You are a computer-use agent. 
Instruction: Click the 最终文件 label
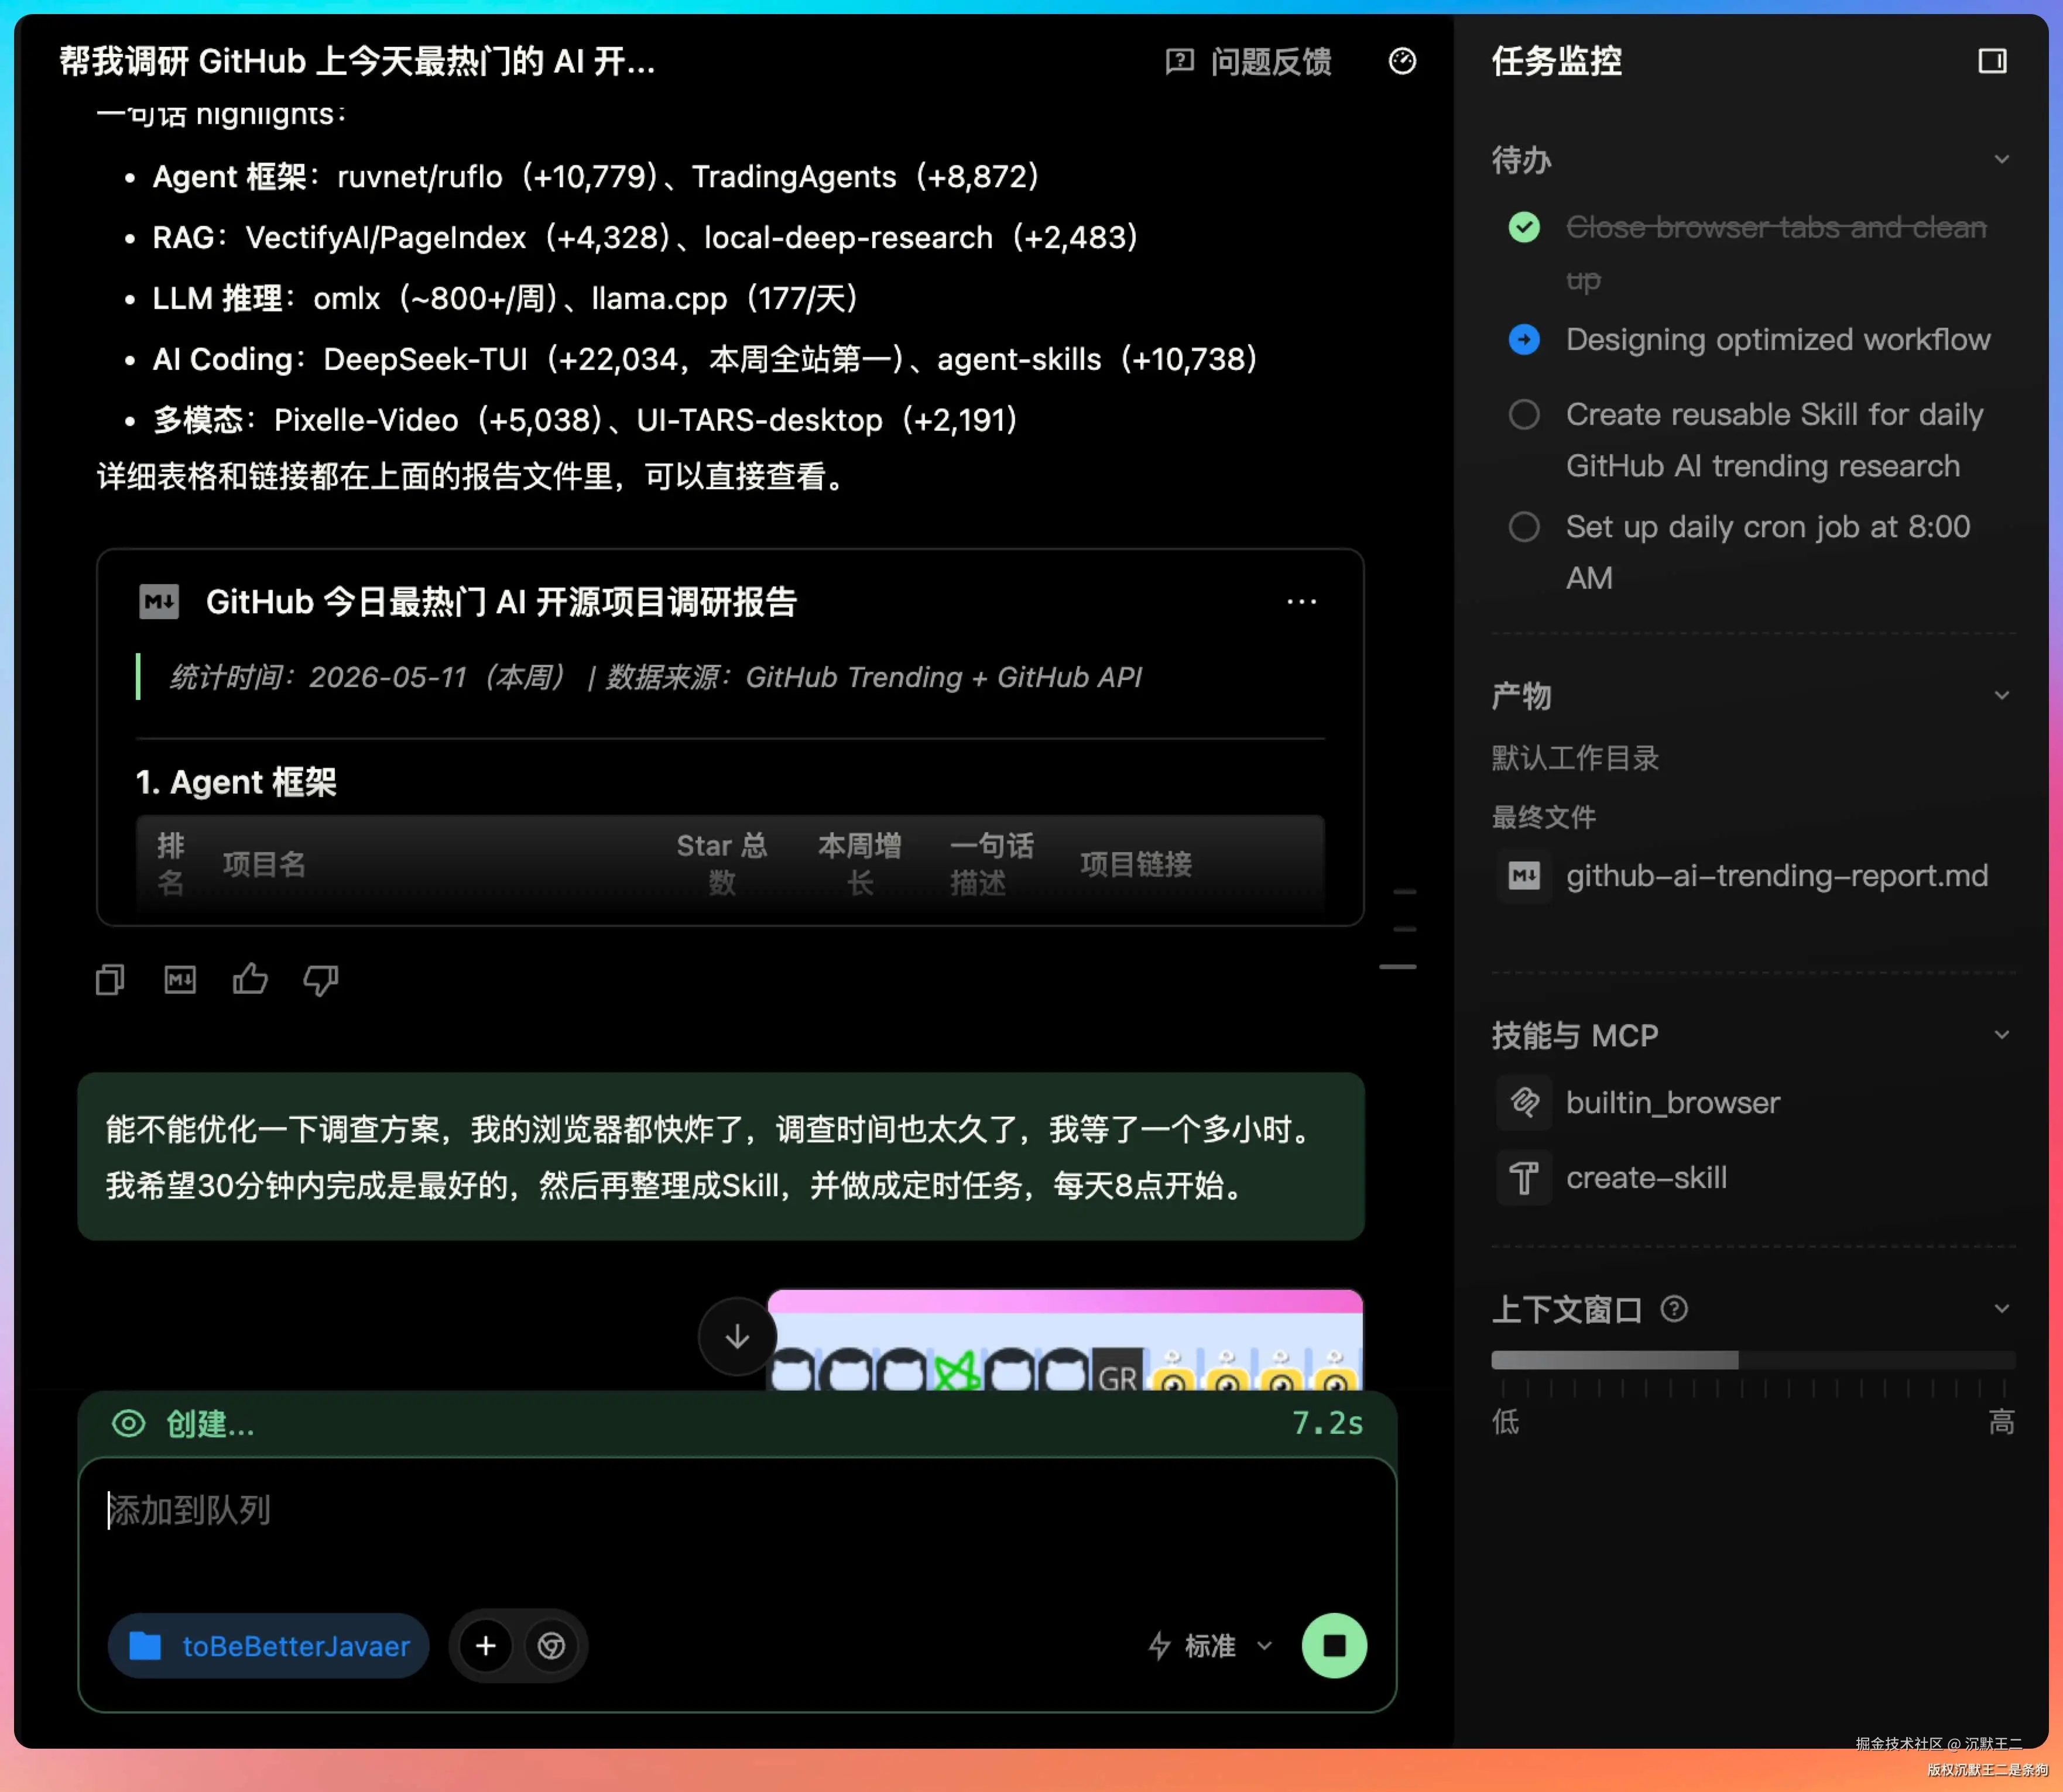[1544, 817]
